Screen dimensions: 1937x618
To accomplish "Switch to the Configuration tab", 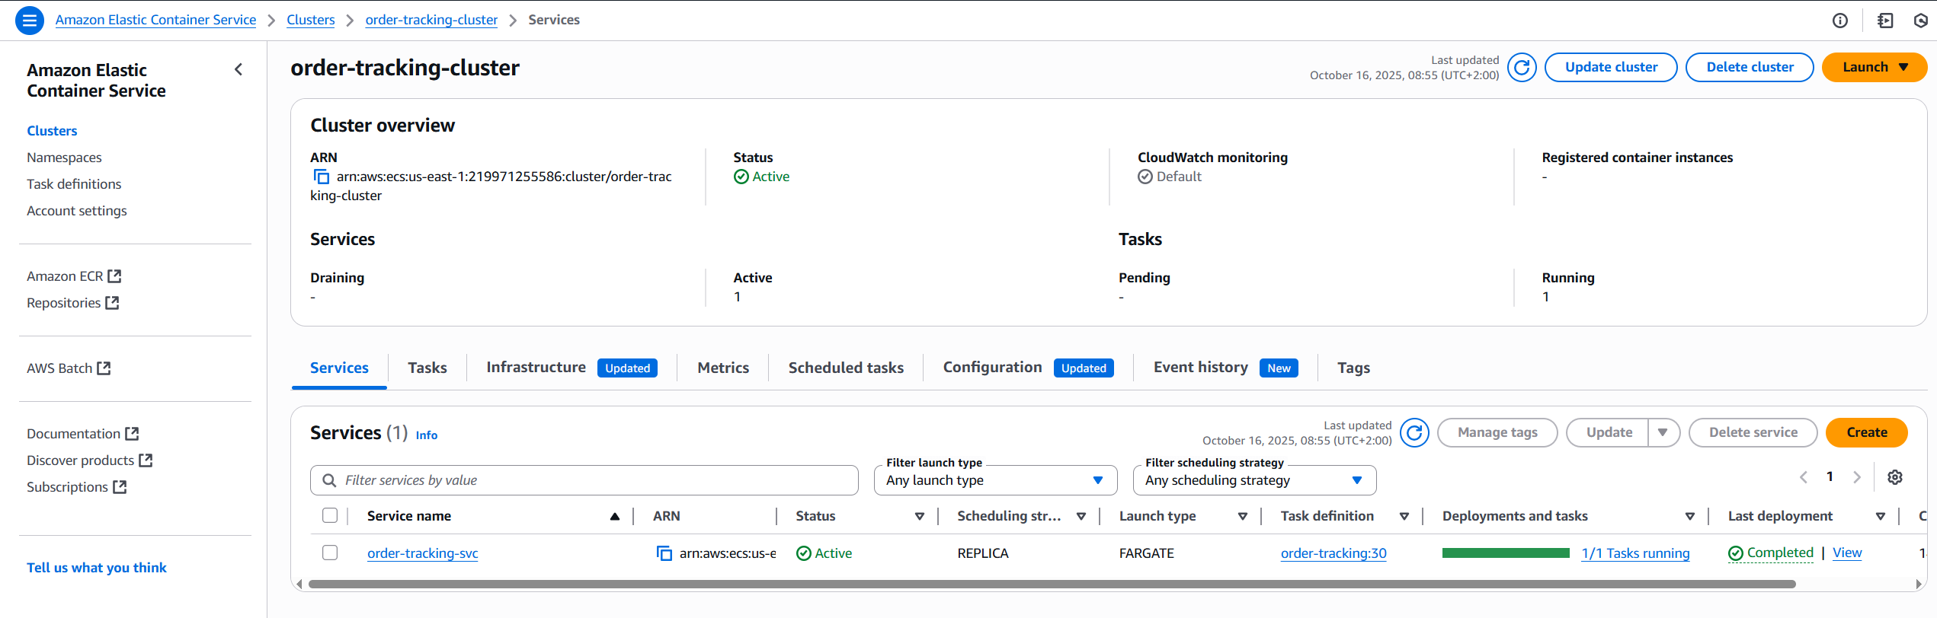I will pos(1028,368).
